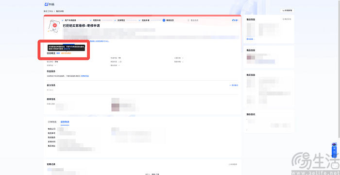Open the robot assistant floating icon

point(334,144)
